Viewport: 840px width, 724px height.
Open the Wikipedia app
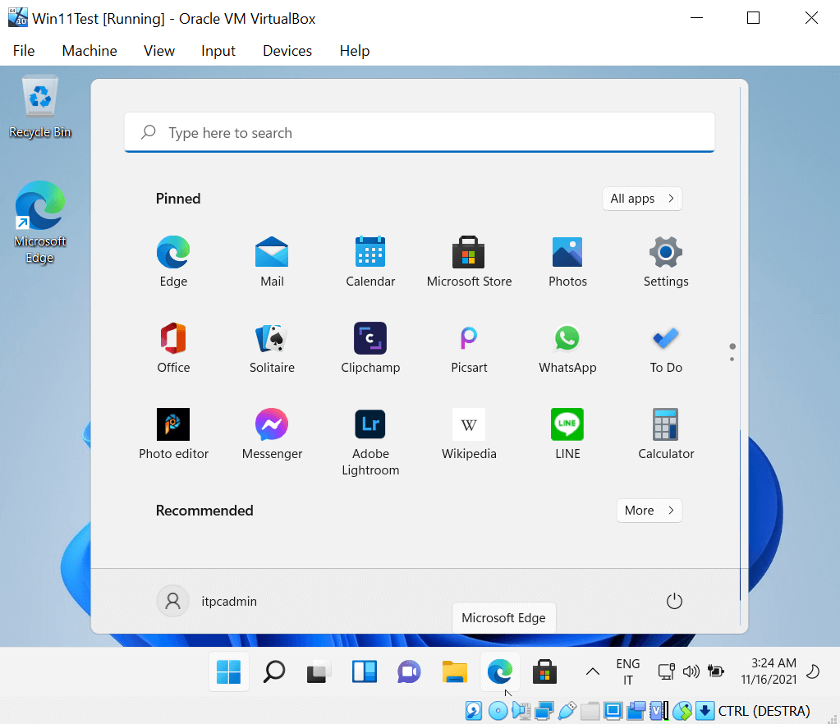point(469,433)
